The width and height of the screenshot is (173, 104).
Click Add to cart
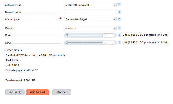point(38,92)
